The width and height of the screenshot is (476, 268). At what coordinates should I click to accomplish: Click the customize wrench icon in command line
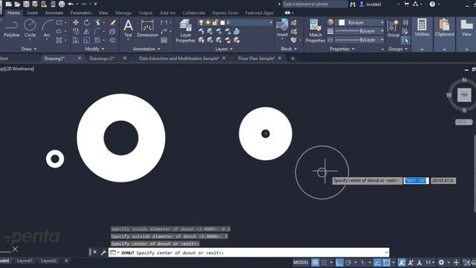point(103,252)
